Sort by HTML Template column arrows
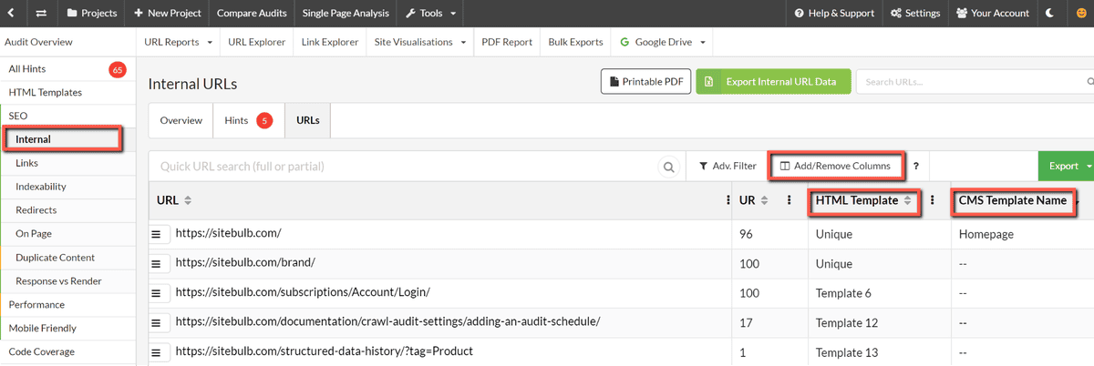The image size is (1094, 366). click(x=908, y=200)
